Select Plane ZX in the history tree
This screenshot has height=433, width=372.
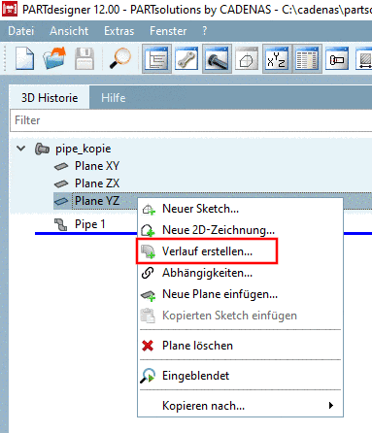coord(97,183)
